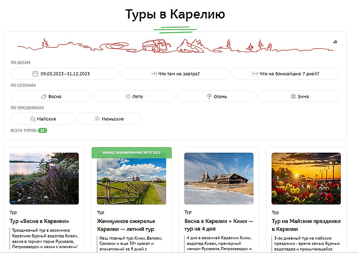The image size is (358, 256).
Task: Click the umbrella icon beside Осень
Action: [x=209, y=96]
